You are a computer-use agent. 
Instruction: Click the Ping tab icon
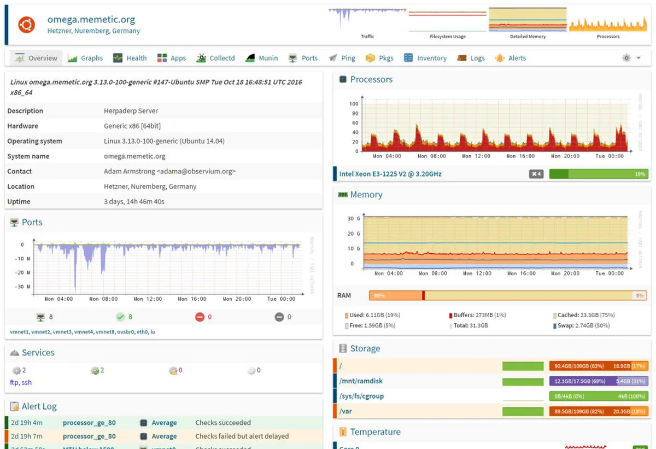[333, 58]
